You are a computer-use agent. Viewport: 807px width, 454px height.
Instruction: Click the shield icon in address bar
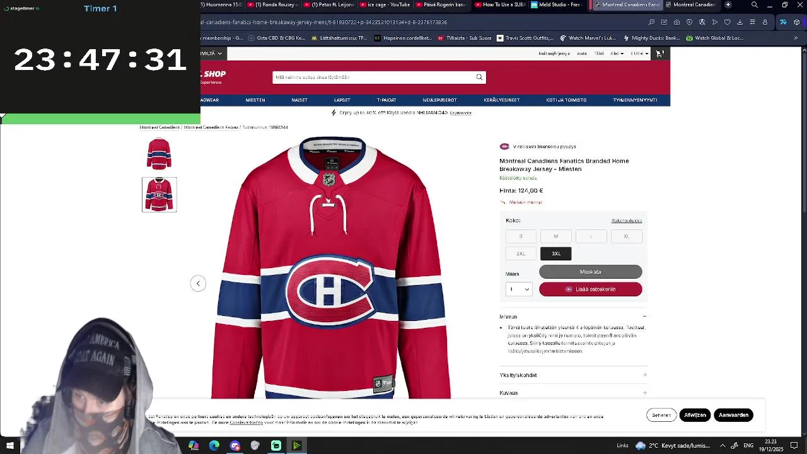point(689,22)
